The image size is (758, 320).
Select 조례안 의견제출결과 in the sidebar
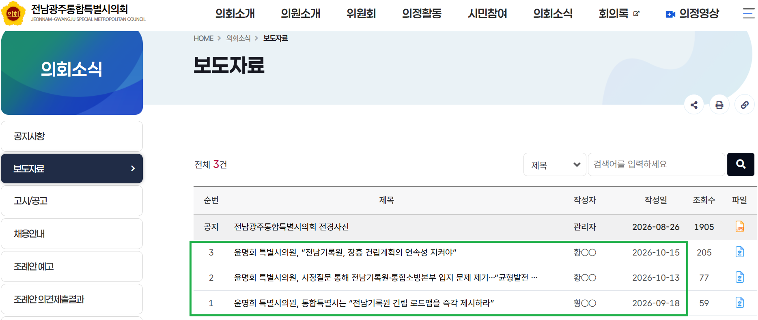point(72,299)
